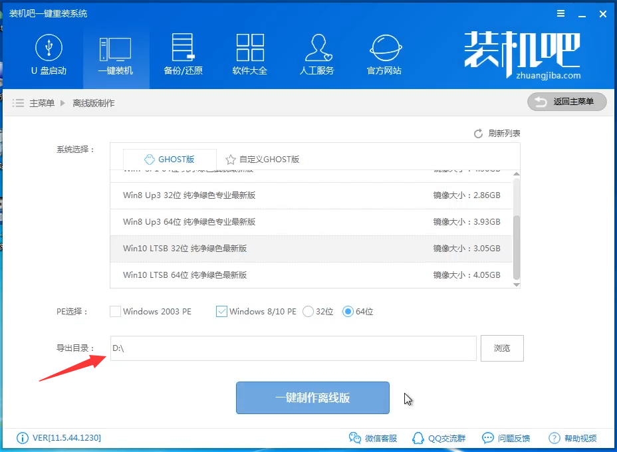This screenshot has height=452, width=617.
Task: Enable the Windows 2003 PE checkbox
Action: [x=116, y=311]
